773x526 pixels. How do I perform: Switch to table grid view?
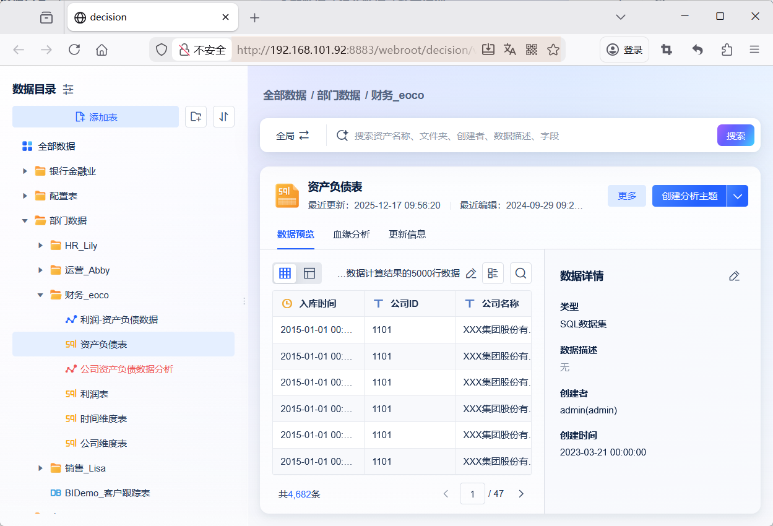[x=285, y=273]
